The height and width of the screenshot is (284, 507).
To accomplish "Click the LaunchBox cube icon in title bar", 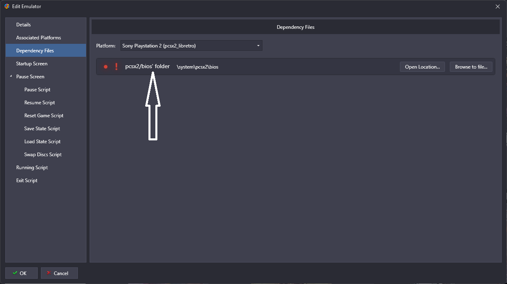I will 7,6.
